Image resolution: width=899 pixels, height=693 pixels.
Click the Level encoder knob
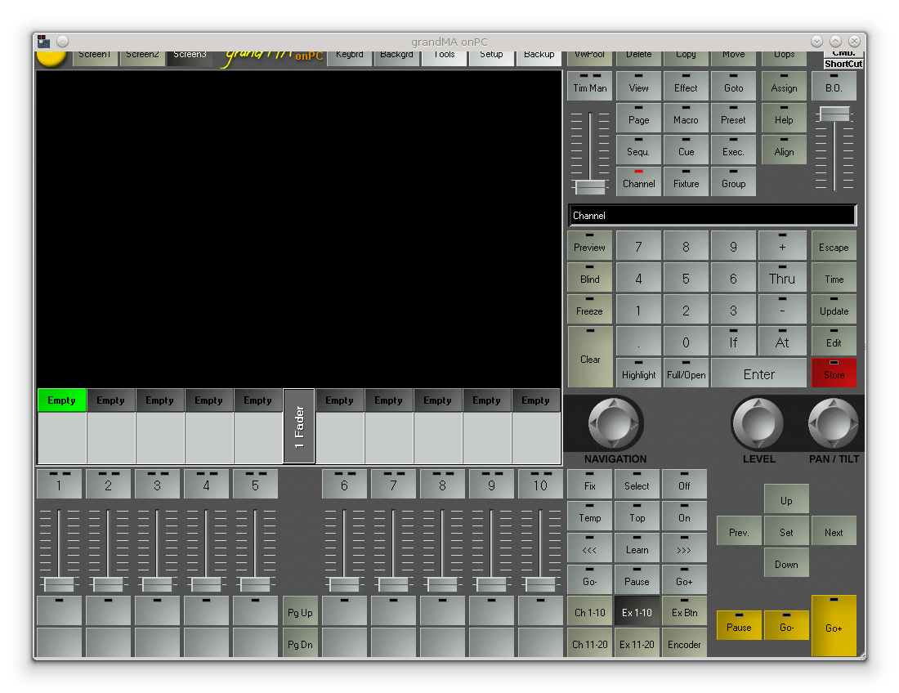click(x=758, y=424)
